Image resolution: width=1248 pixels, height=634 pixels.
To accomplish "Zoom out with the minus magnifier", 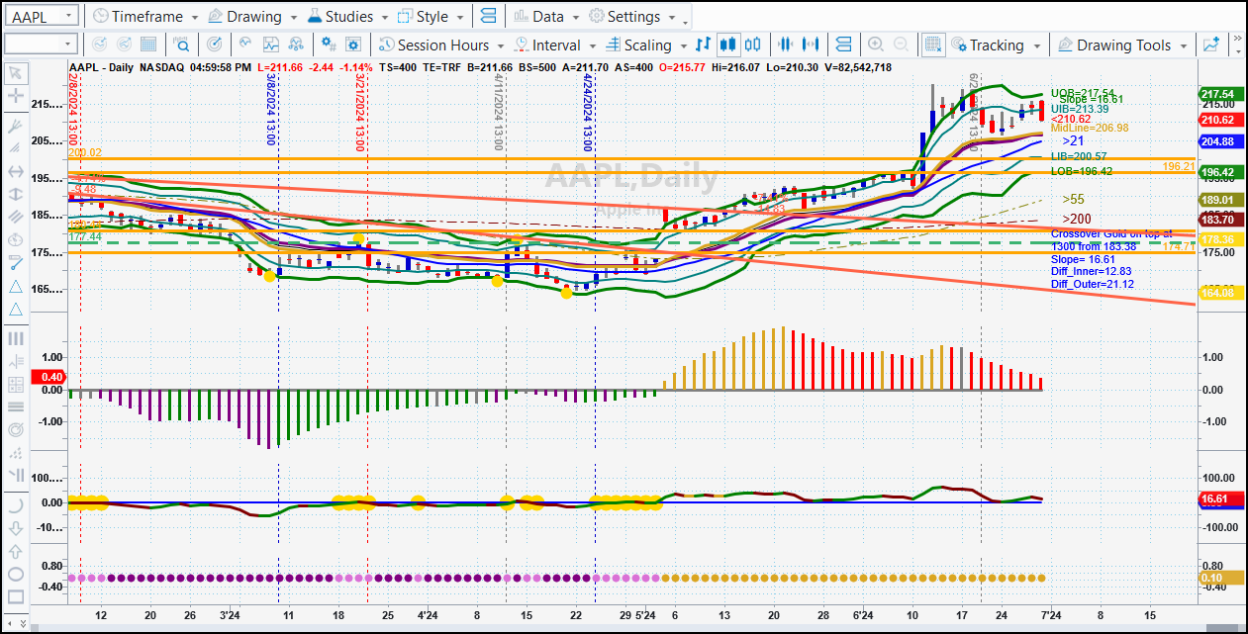I will [901, 45].
